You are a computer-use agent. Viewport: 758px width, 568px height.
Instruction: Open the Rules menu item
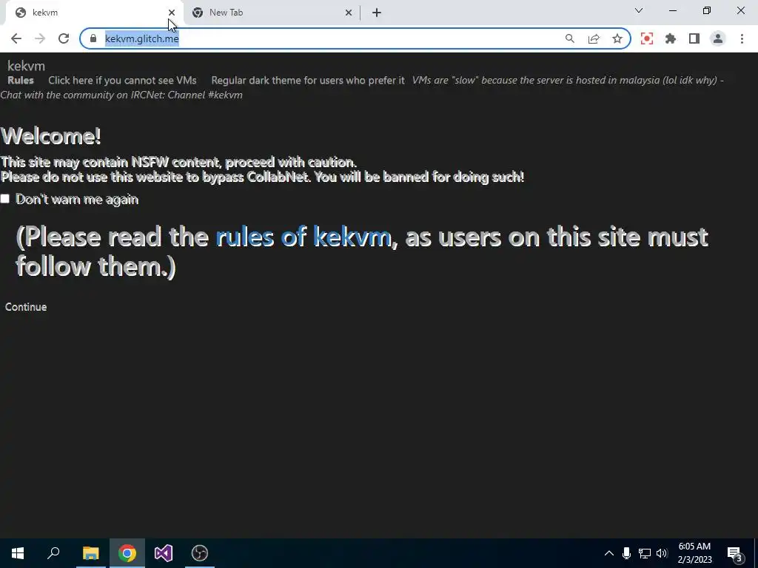(21, 80)
